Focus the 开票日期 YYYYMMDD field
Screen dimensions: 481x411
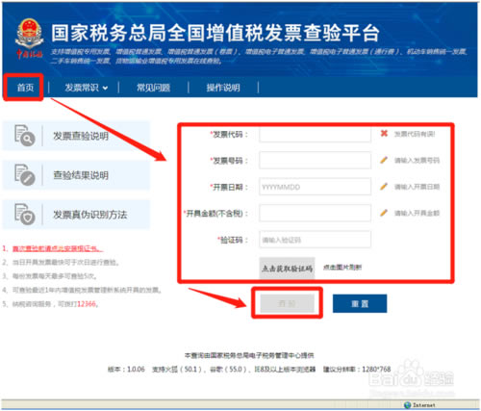[315, 187]
